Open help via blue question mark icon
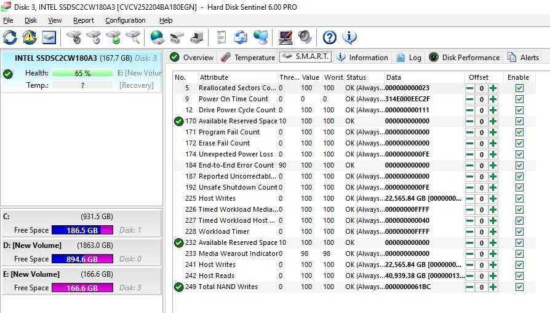 [329, 37]
